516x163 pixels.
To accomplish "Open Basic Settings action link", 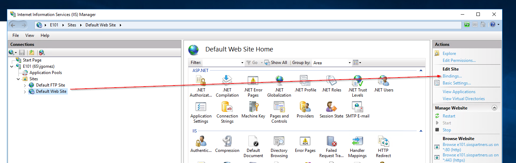I will pos(457,83).
